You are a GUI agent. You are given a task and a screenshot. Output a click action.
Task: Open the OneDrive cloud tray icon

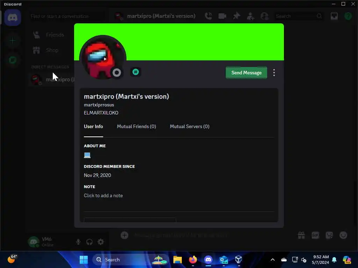click(284, 260)
